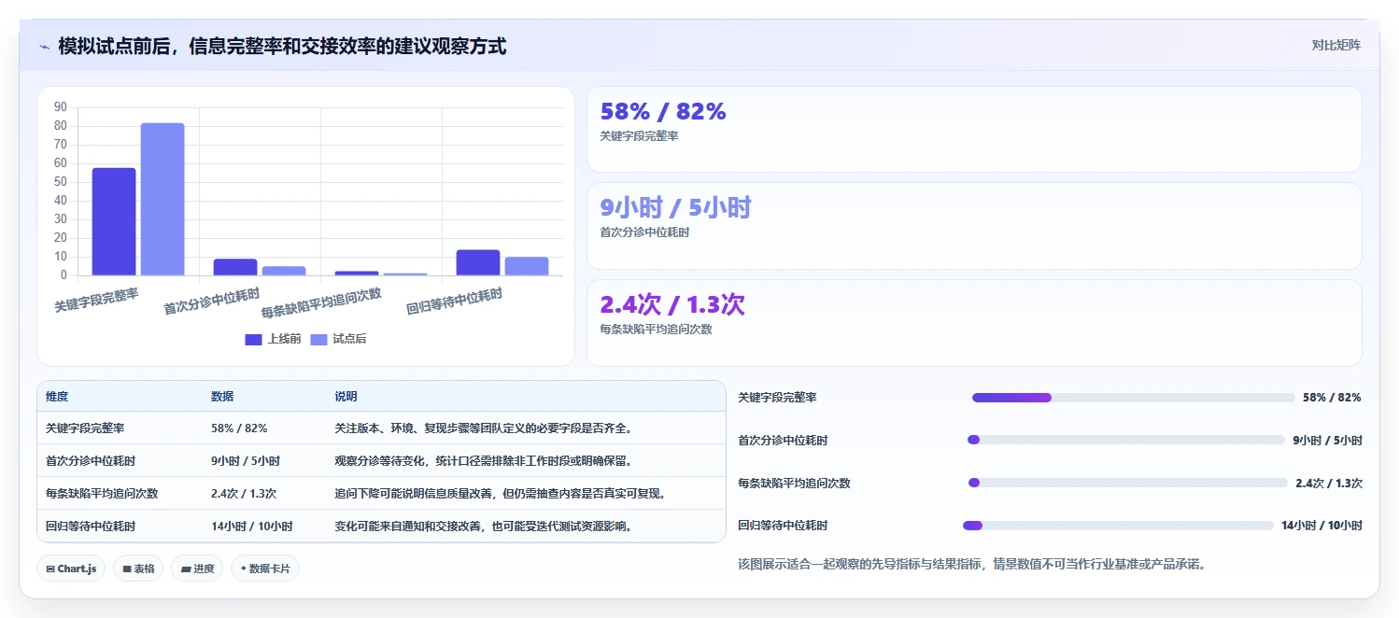Select the Chart.js chip
Screen dimensions: 1399x618
click(x=71, y=569)
